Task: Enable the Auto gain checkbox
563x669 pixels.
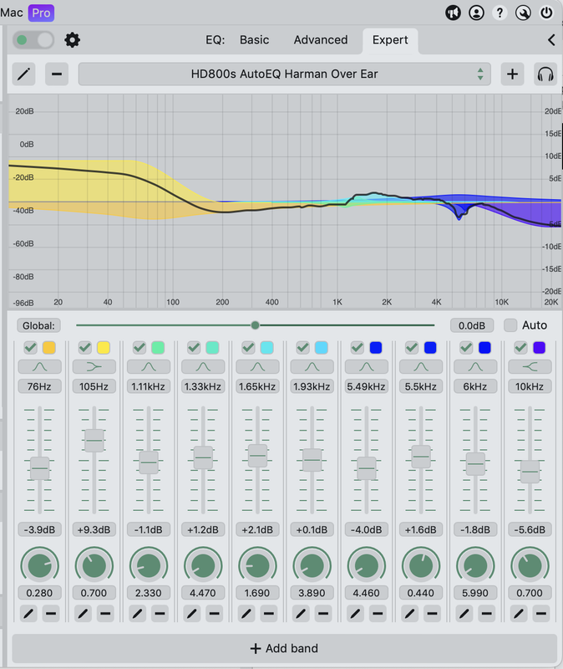Action: (510, 325)
